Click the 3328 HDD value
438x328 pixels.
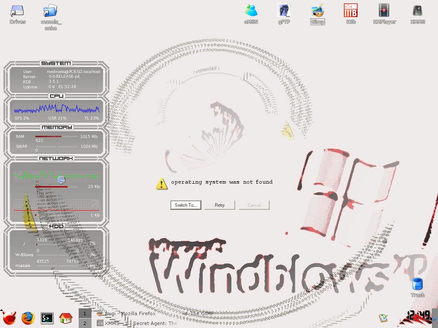click(42, 240)
